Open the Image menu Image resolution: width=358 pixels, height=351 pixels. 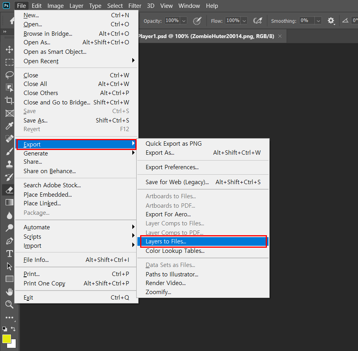point(55,6)
